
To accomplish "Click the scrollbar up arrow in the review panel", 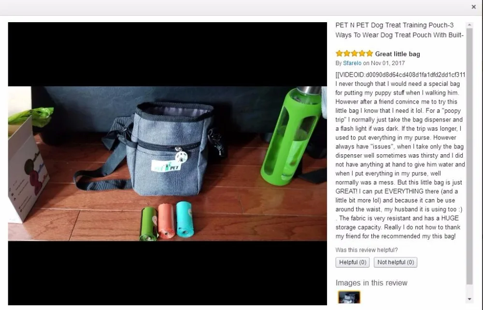I will (x=469, y=25).
